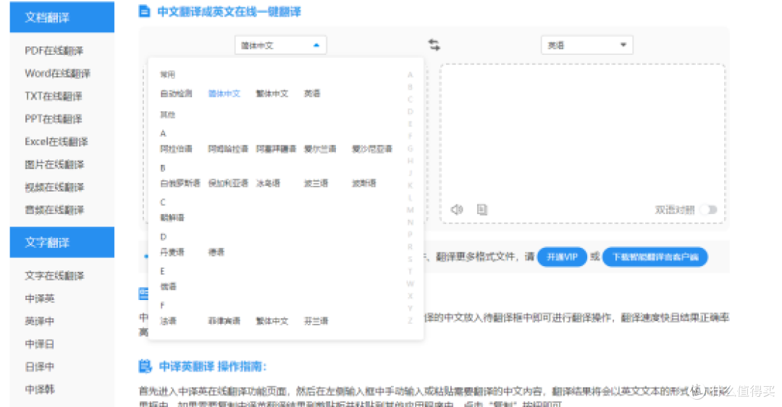Open 视频在线翻译 in sidebar
This screenshot has width=782, height=407.
(54, 187)
